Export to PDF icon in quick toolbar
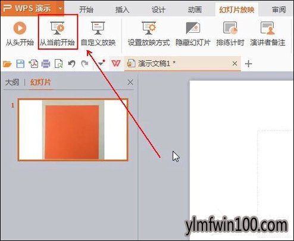Image resolution: width=294 pixels, height=241 pixels. pos(33,64)
